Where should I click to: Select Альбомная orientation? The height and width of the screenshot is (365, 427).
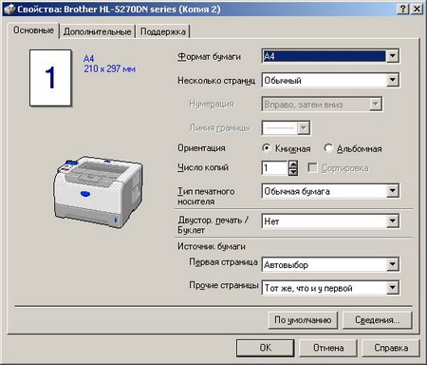click(353, 148)
